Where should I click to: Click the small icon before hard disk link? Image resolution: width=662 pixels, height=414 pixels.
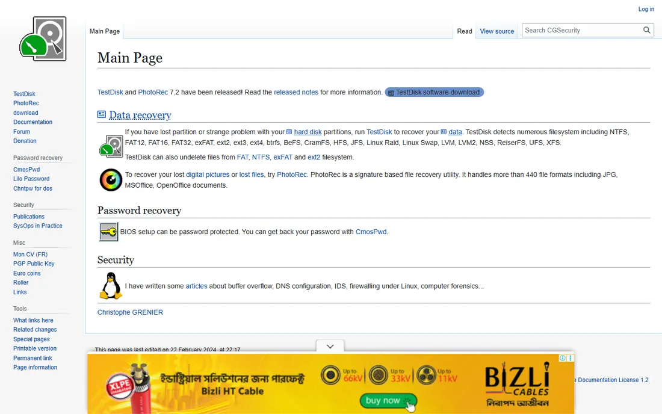(x=289, y=132)
